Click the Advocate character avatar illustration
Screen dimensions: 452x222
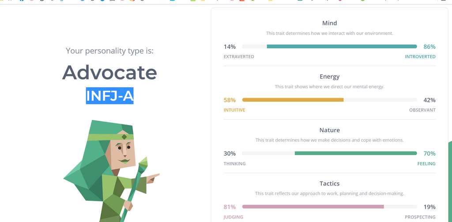(x=111, y=171)
